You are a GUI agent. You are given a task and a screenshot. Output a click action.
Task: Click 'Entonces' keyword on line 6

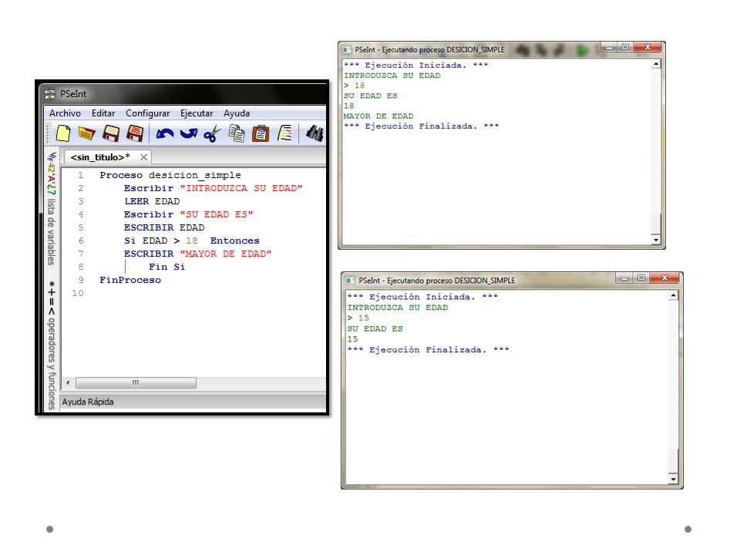click(234, 240)
